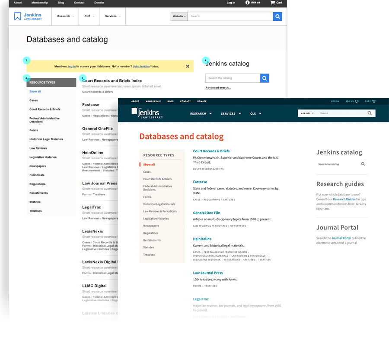Select Periodicals in wireframe sidebar
The height and width of the screenshot is (338, 389).
pos(37,175)
